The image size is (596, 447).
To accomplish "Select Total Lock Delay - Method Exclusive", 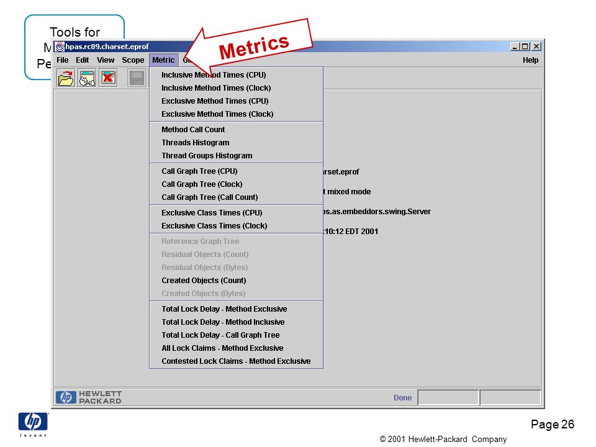I will click(x=236, y=309).
